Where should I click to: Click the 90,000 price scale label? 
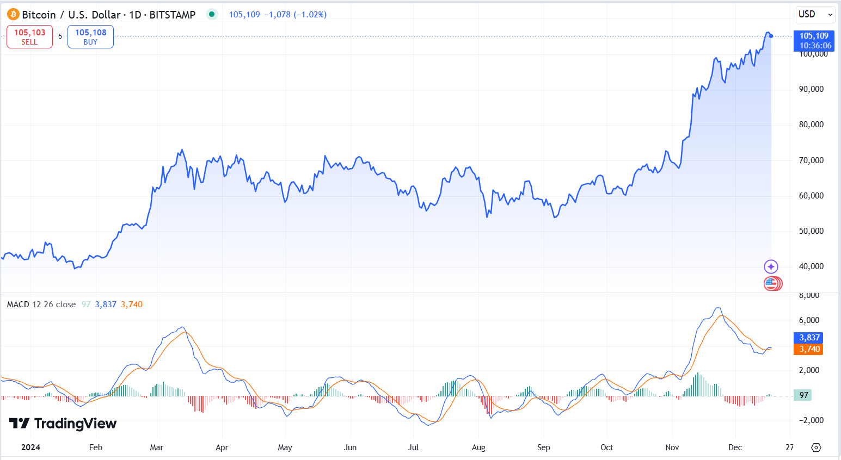tap(811, 89)
